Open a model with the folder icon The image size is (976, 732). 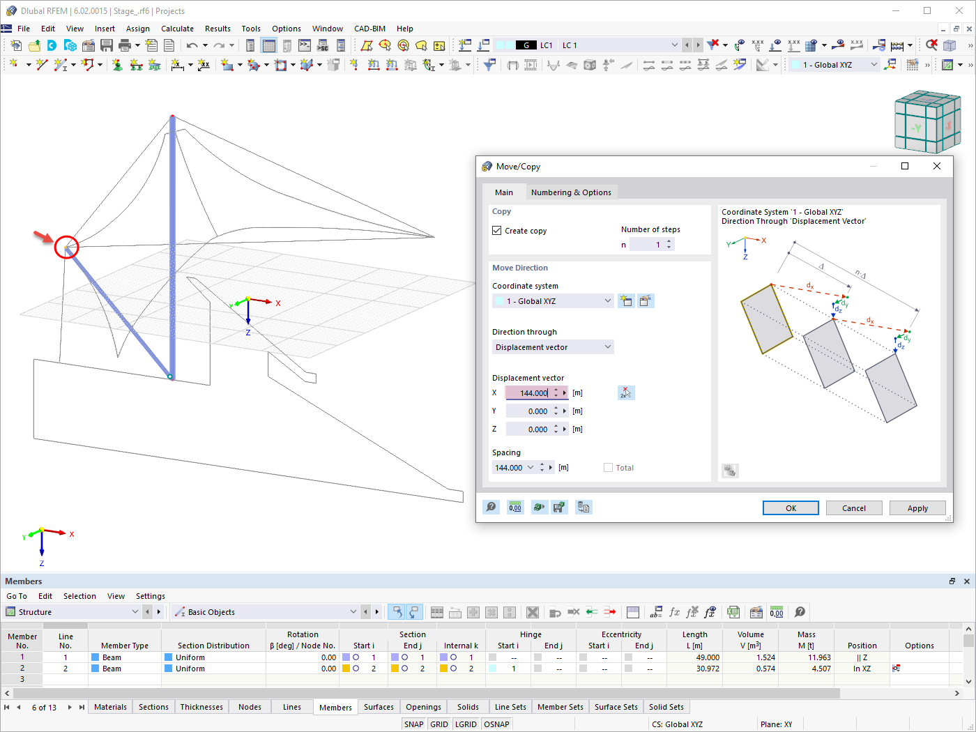click(x=34, y=45)
